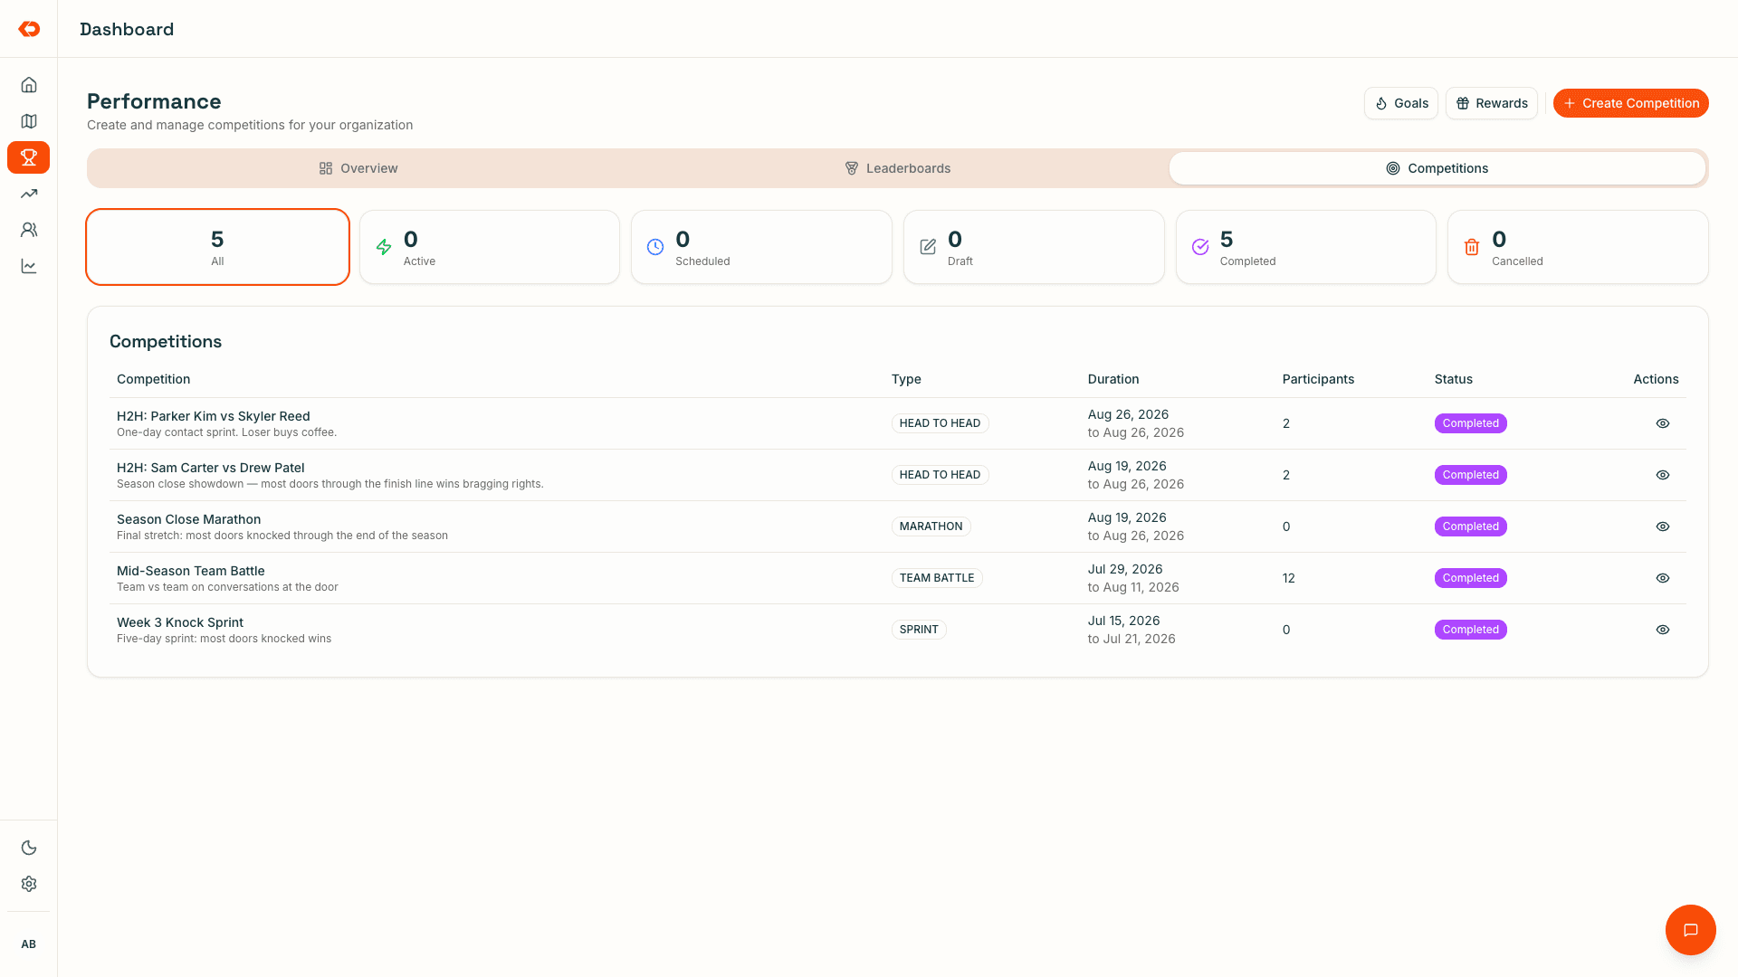
Task: Click the pencil Draft icon
Action: pyautogui.click(x=928, y=247)
